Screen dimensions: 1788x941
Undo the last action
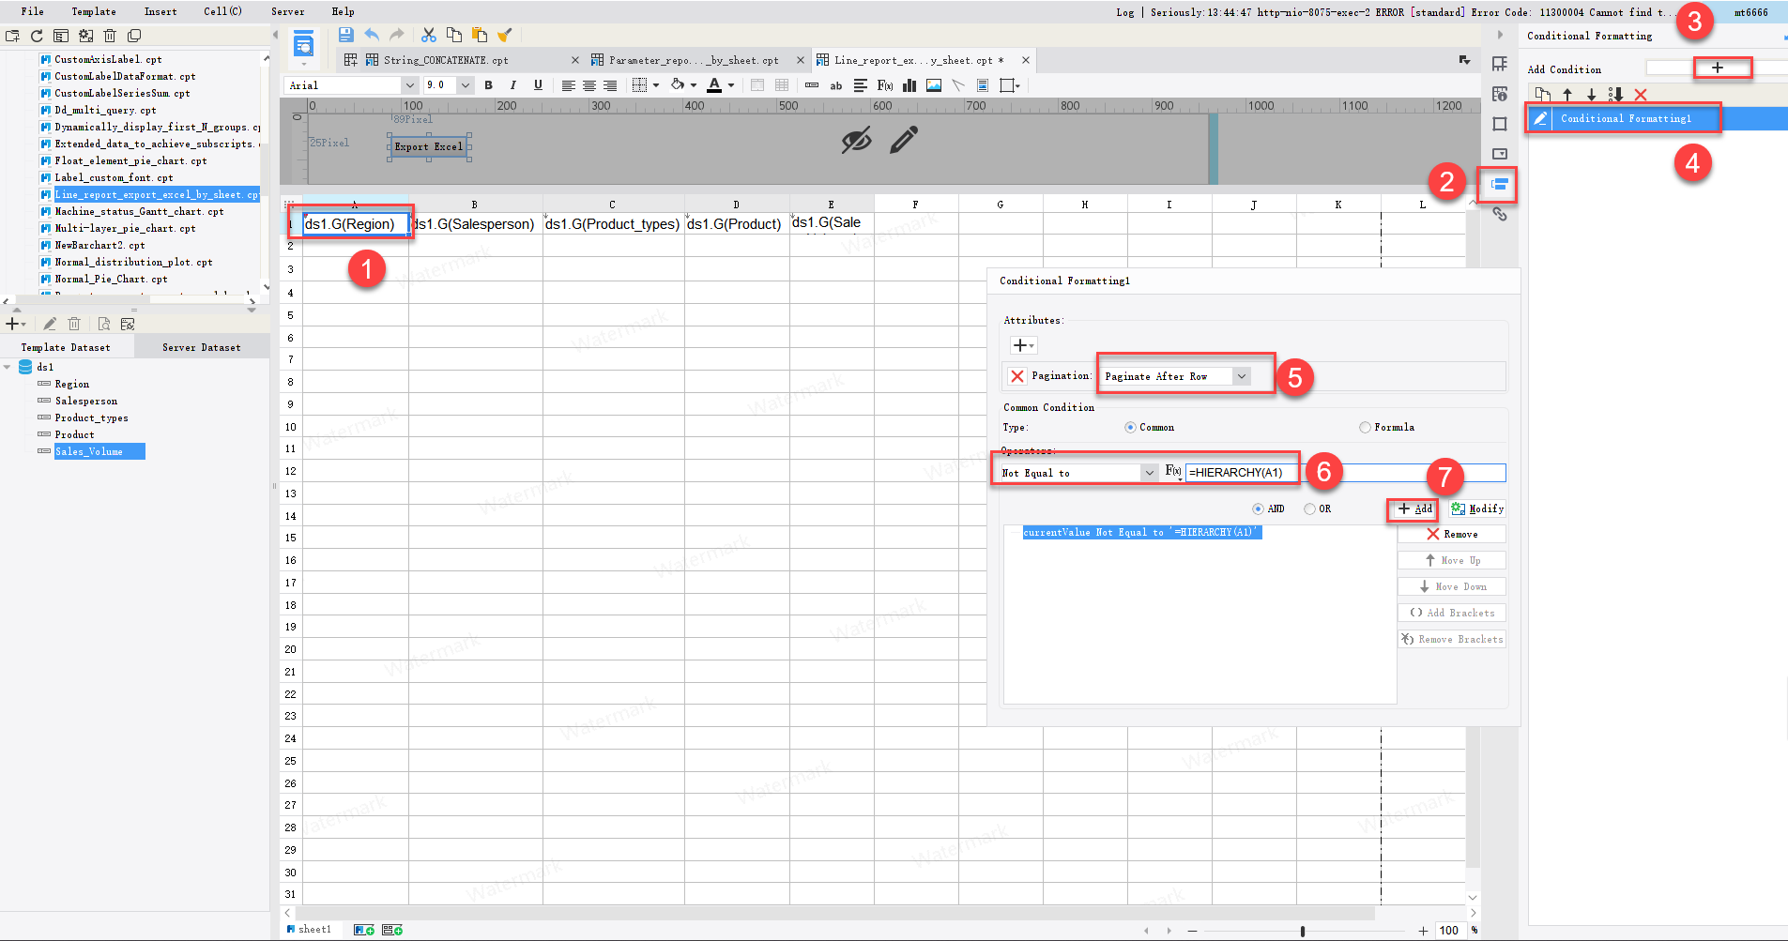[372, 35]
